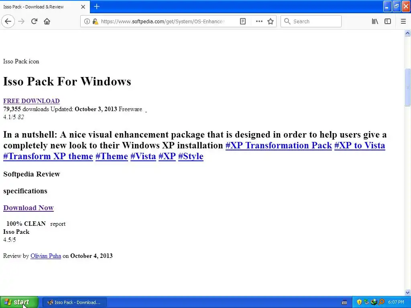Viewport: 411px width, 308px height.
Task: Click the forward navigation arrow
Action: (x=22, y=22)
